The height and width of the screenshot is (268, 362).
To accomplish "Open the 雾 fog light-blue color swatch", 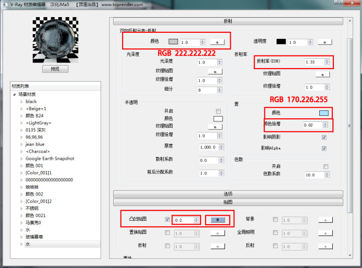I will (324, 113).
